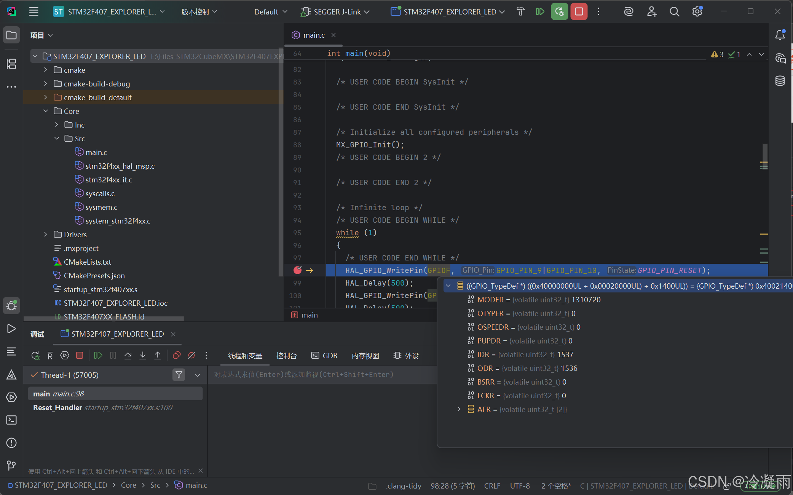The width and height of the screenshot is (793, 495).
Task: Switch to 线程和变量 tab
Action: (x=245, y=356)
